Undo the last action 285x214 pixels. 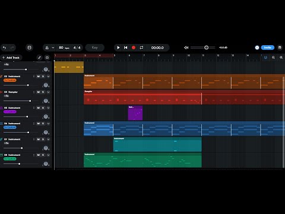[x=4, y=48]
